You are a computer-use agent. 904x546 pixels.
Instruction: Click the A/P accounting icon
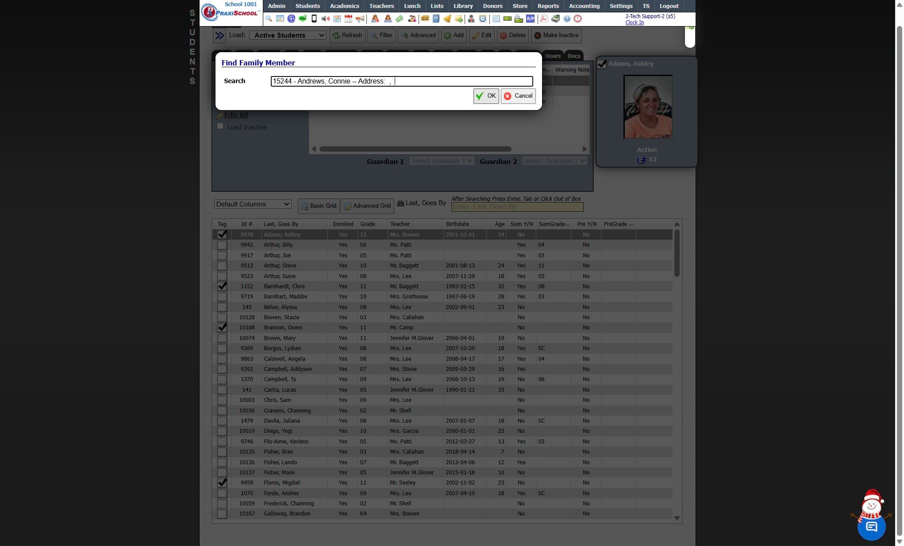pyautogui.click(x=530, y=19)
